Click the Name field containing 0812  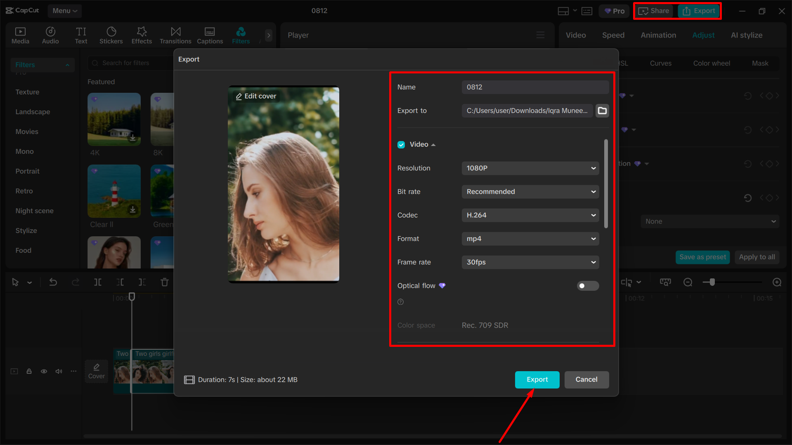pyautogui.click(x=534, y=87)
